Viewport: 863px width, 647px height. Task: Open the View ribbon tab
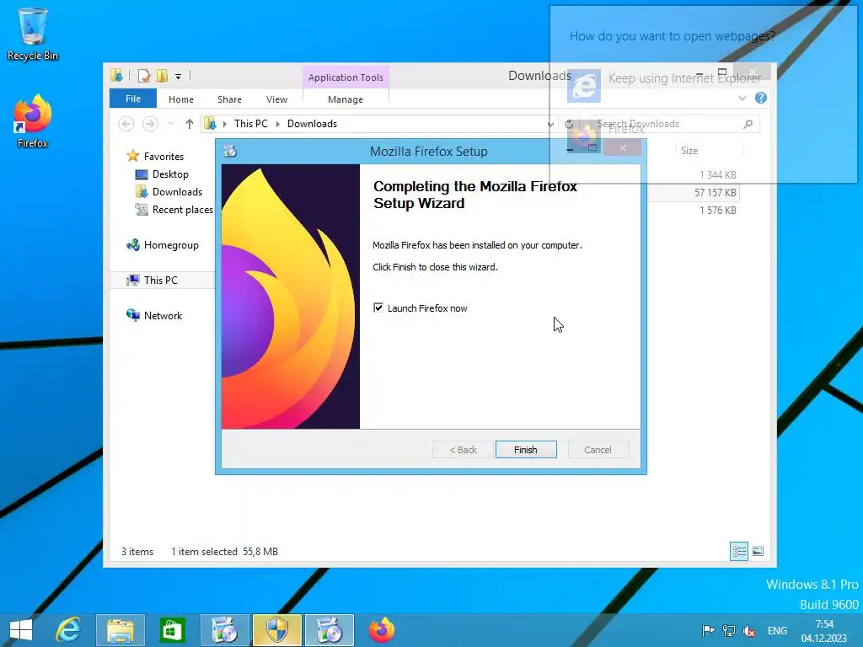click(276, 99)
